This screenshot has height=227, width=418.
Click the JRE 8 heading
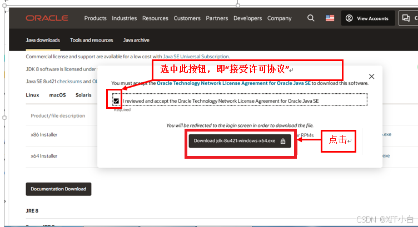tap(32, 211)
